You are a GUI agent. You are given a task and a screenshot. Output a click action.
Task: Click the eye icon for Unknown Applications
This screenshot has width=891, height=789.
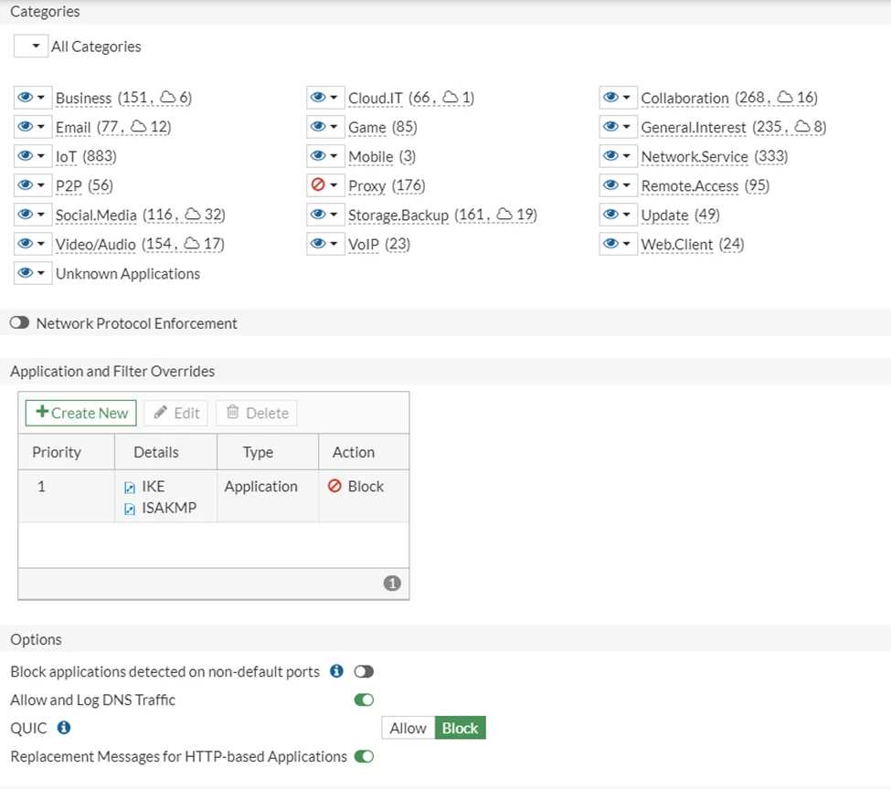coord(26,273)
